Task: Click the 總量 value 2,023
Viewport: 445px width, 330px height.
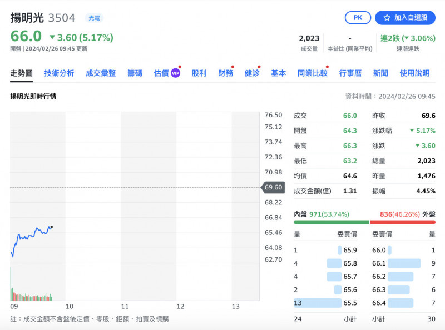Action: point(427,161)
